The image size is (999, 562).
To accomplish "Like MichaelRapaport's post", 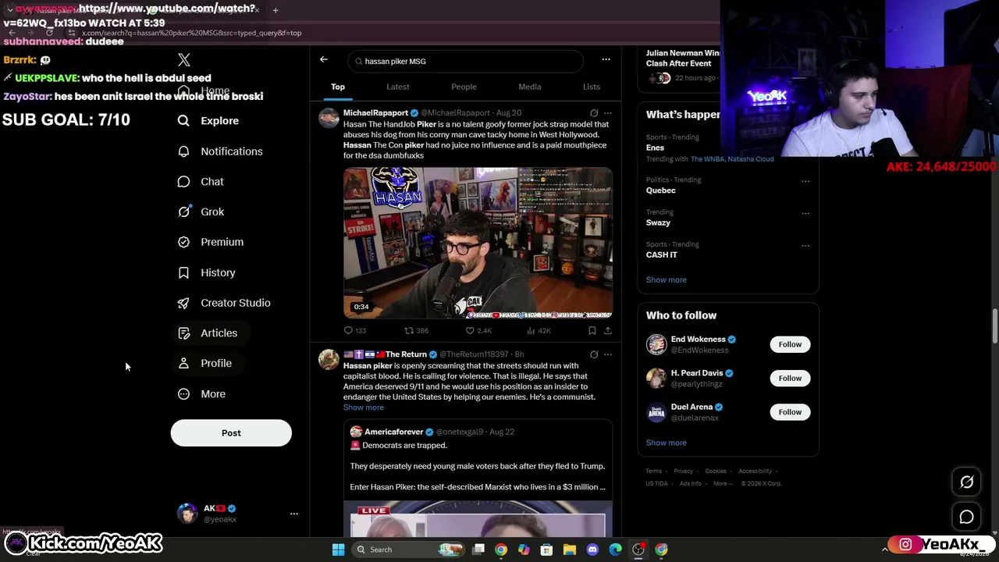I will (x=478, y=331).
